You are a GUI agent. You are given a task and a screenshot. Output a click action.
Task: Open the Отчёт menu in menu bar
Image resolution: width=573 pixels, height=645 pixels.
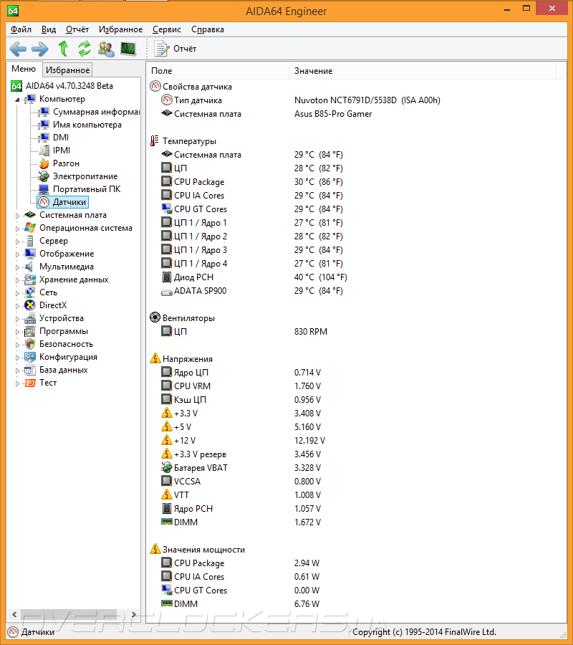tap(77, 29)
